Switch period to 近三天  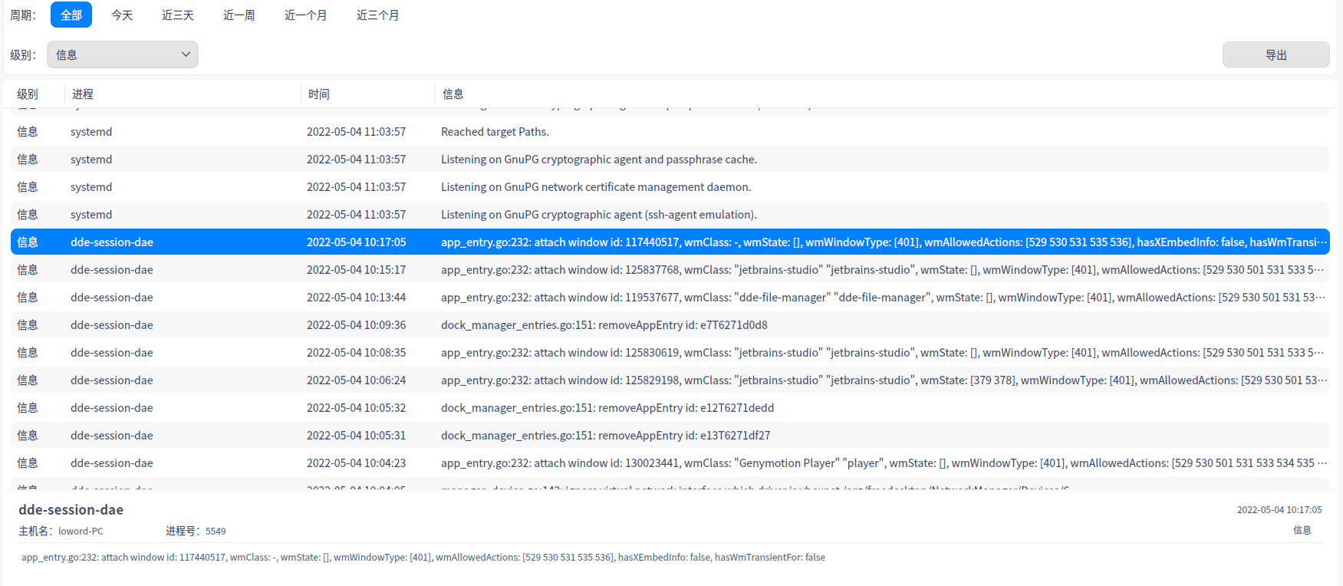pos(178,15)
